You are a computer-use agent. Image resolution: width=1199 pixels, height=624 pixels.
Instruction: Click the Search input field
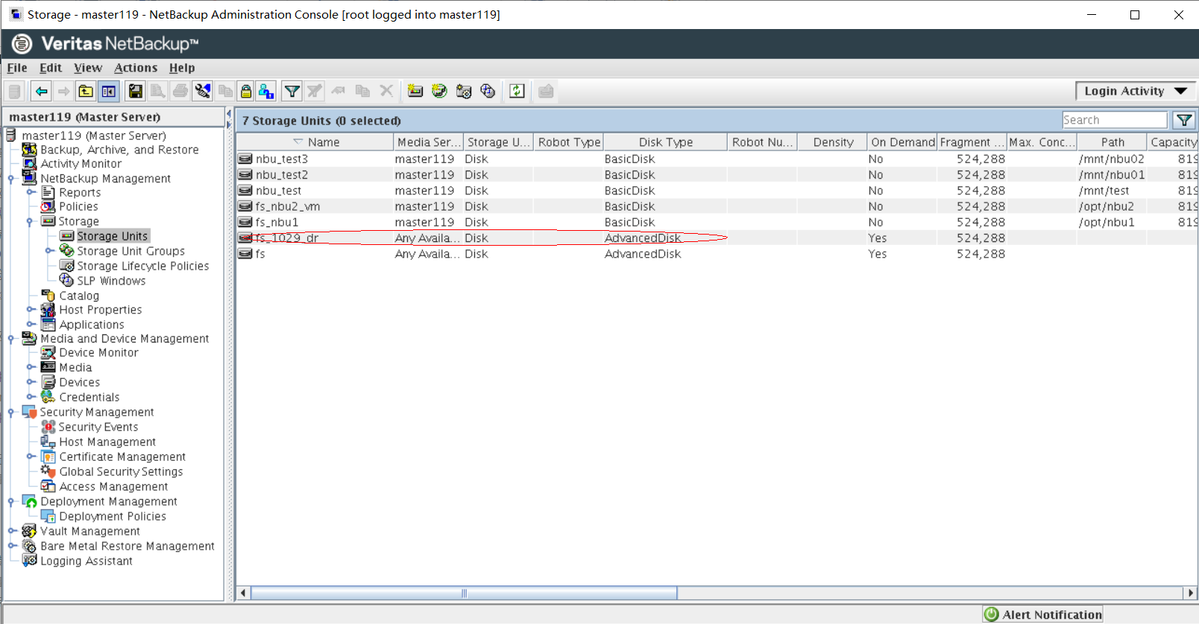(x=1114, y=120)
